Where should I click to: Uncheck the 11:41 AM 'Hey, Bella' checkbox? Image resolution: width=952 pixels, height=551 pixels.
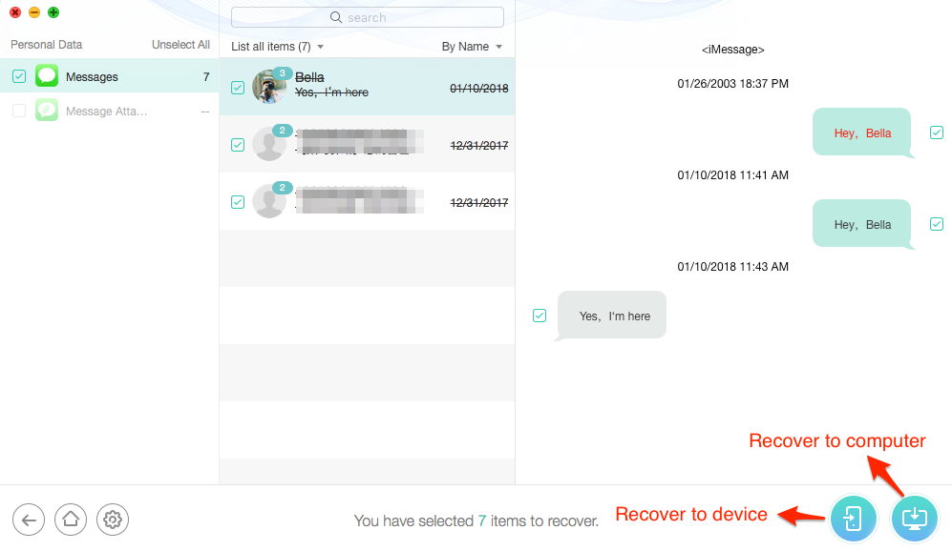[936, 224]
